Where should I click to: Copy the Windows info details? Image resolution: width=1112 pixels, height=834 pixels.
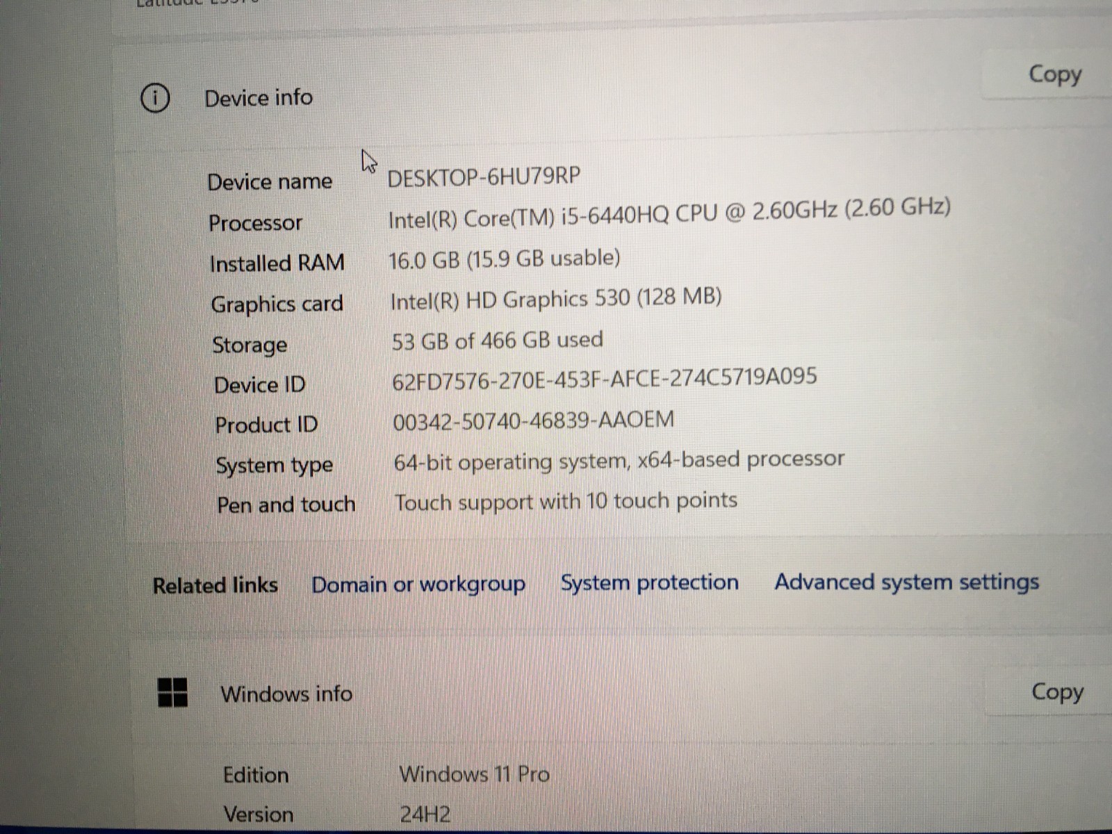[x=1056, y=692]
